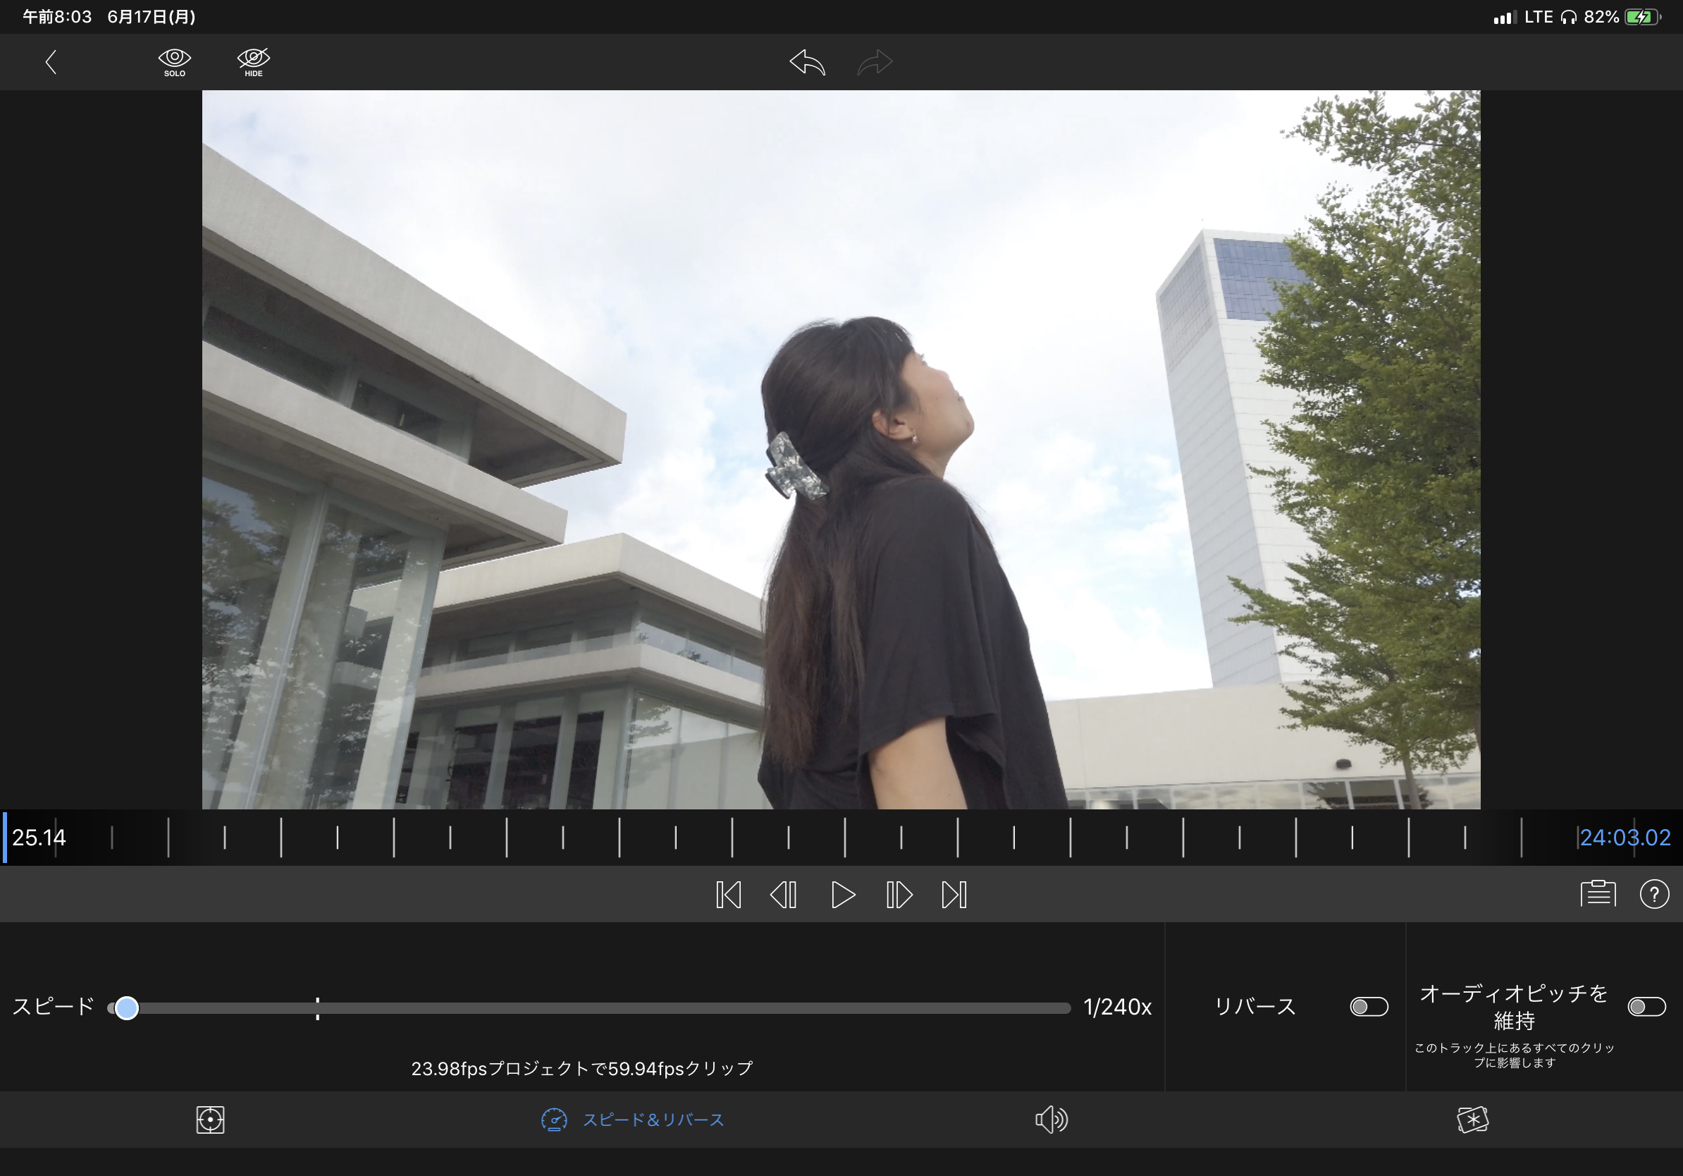Open the audio volume tab
Image resolution: width=1683 pixels, height=1176 pixels.
point(1051,1120)
